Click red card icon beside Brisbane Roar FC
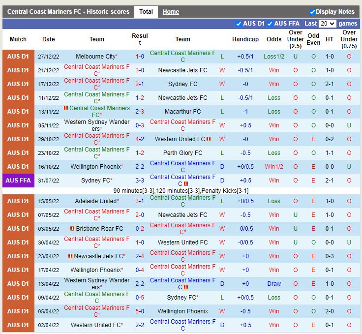 72,229
